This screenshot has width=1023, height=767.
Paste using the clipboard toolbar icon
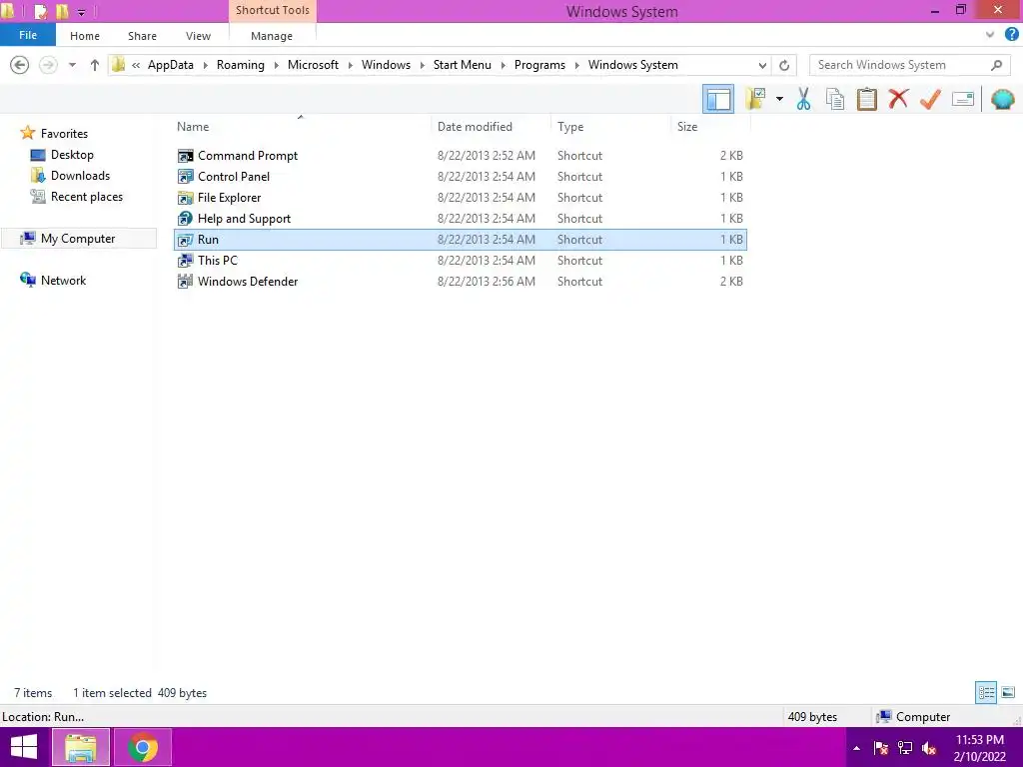[866, 99]
